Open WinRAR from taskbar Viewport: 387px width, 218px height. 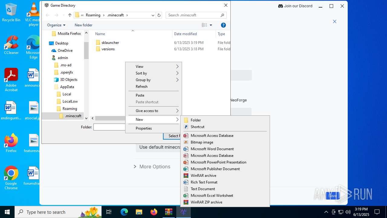(x=168, y=212)
